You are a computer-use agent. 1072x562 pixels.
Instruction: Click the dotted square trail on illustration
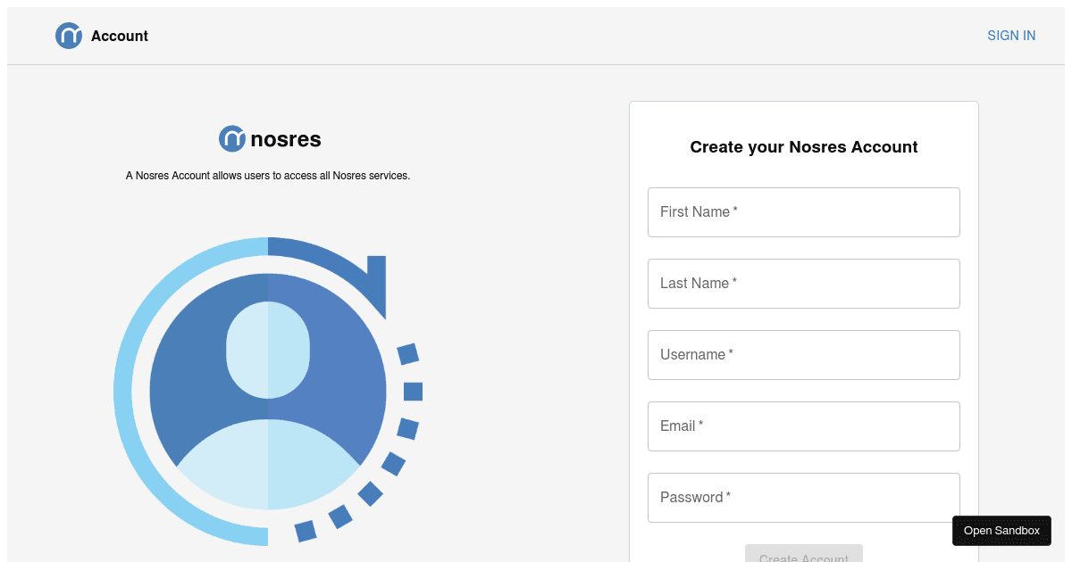click(x=412, y=392)
